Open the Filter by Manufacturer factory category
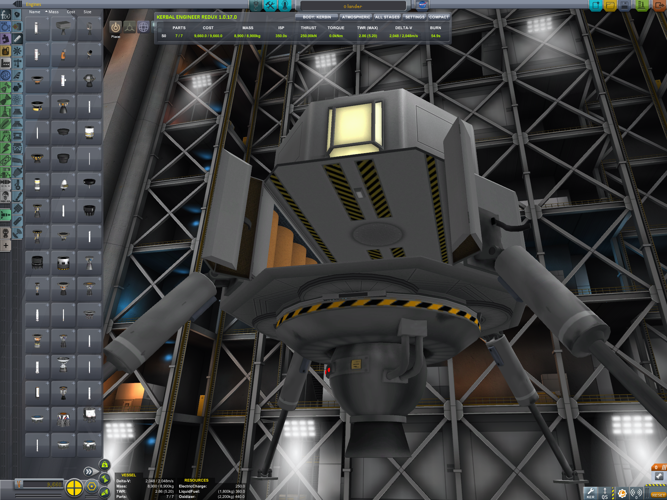667x500 pixels. point(6,63)
